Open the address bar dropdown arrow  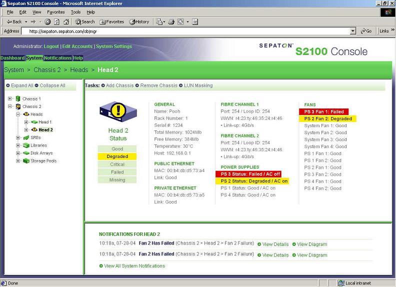pyautogui.click(x=353, y=31)
